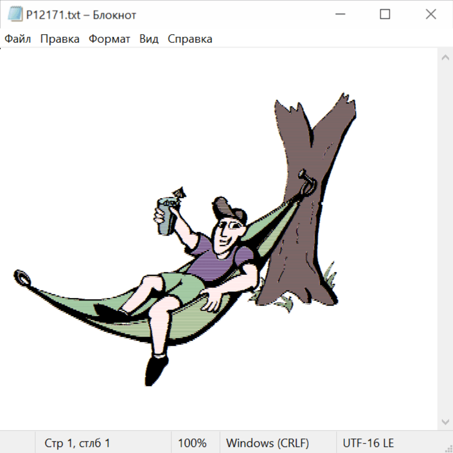453x453 pixels.
Task: Maximize the Блокнот window
Action: (x=385, y=15)
